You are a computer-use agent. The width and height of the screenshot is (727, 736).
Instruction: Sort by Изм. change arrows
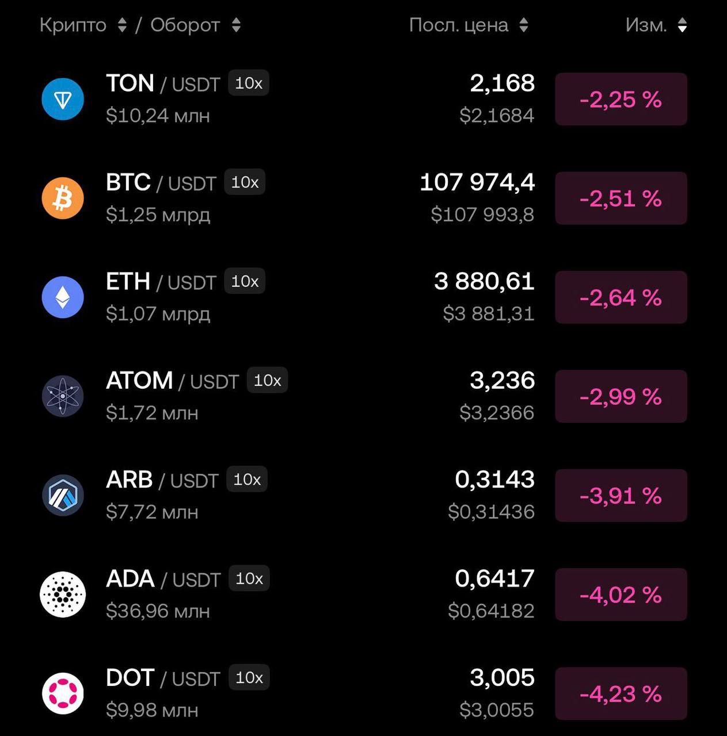coord(682,25)
